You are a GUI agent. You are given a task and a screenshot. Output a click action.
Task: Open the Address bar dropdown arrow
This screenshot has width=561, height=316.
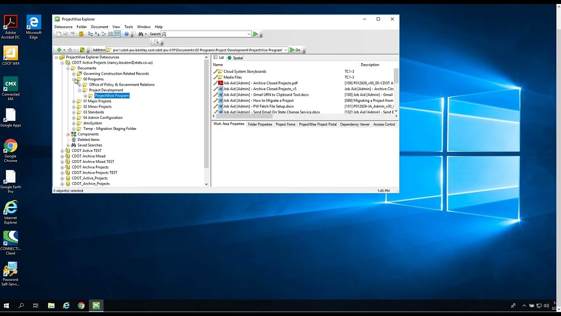(285, 50)
